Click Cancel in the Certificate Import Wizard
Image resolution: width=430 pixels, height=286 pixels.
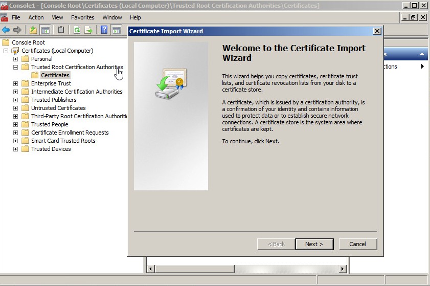click(357, 244)
